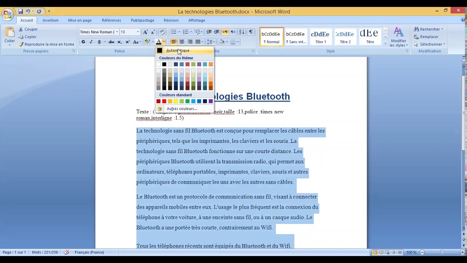This screenshot has width=467, height=263.
Task: Open the Office button menu
Action: (x=7, y=15)
